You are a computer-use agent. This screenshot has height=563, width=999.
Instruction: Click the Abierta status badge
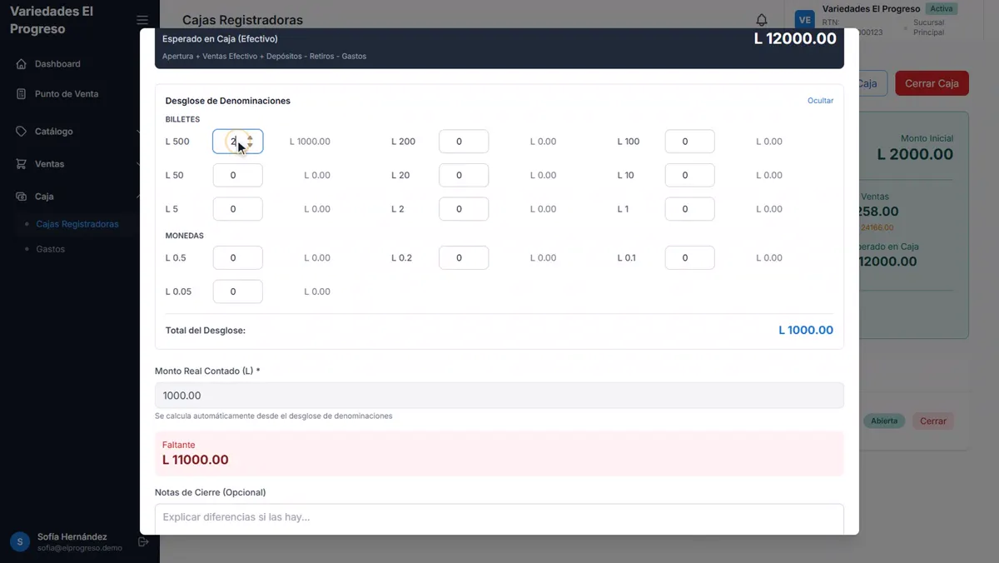pyautogui.click(x=884, y=421)
